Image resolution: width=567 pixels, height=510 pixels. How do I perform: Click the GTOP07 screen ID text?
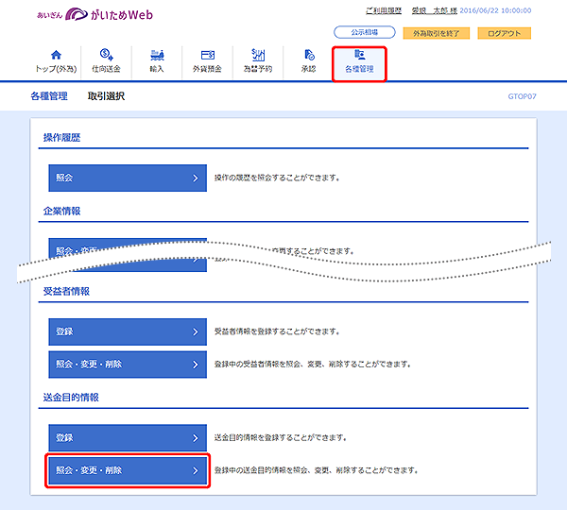pyautogui.click(x=522, y=96)
